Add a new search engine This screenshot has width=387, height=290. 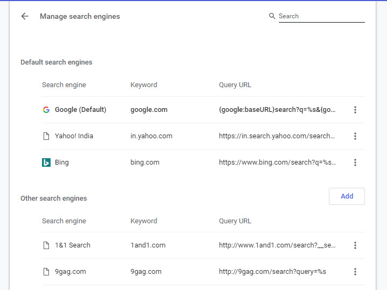pos(347,196)
